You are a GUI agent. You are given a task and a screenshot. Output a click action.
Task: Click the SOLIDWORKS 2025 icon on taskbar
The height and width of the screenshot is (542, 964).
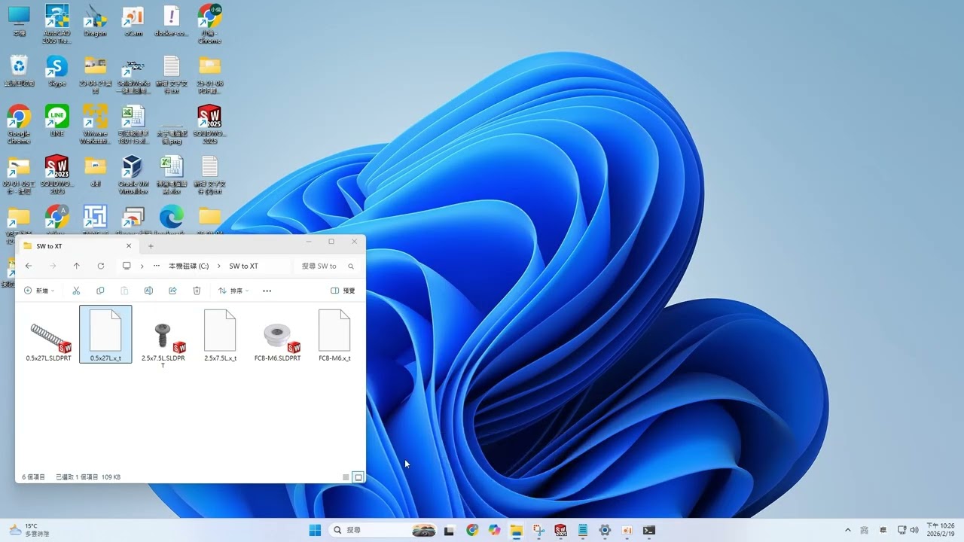coord(560,530)
